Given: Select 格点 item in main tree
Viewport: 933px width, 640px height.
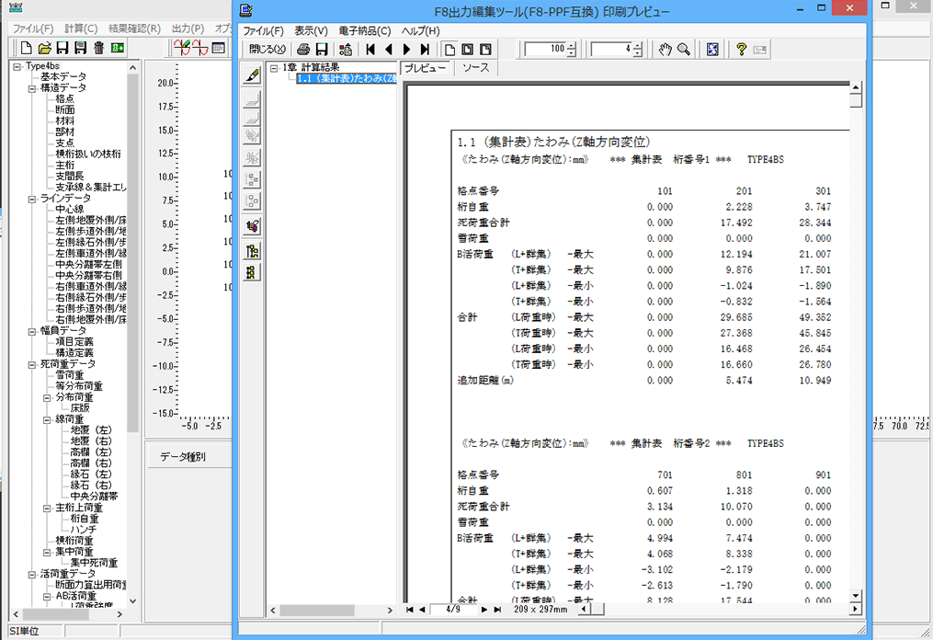Looking at the screenshot, I should [x=65, y=98].
